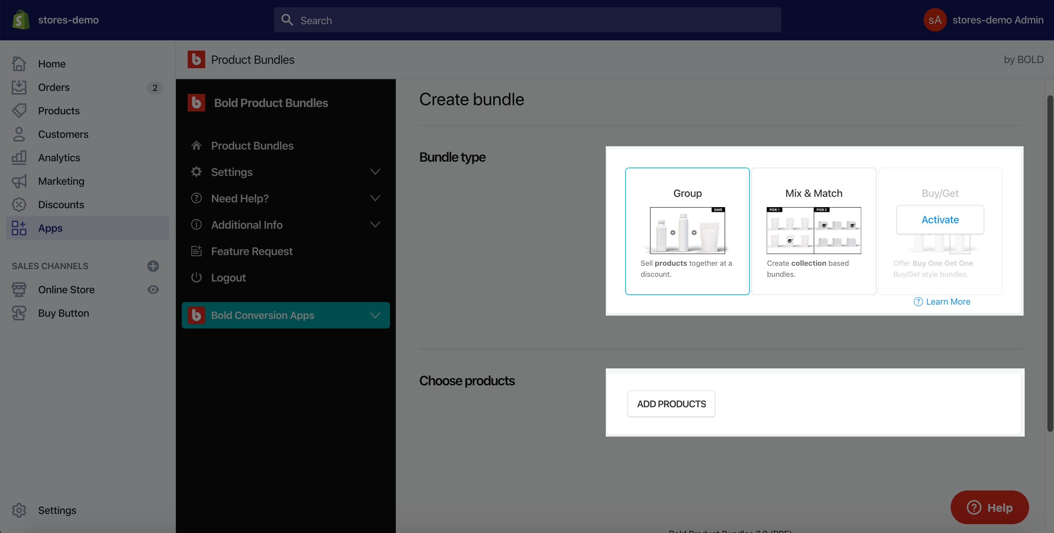Viewport: 1054px width, 533px height.
Task: Click the Additional Info circle icon
Action: point(196,224)
